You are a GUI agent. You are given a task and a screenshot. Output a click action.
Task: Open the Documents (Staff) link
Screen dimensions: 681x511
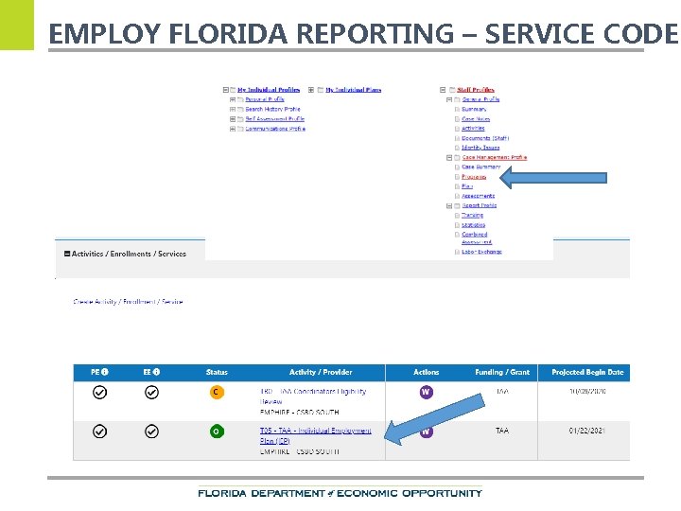(485, 138)
